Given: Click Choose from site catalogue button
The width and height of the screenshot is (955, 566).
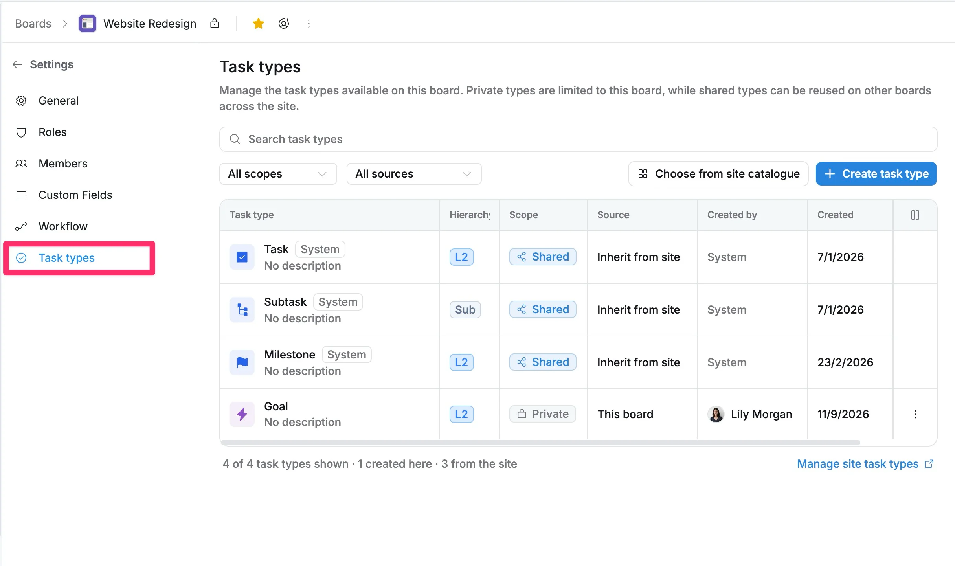Looking at the screenshot, I should [718, 174].
